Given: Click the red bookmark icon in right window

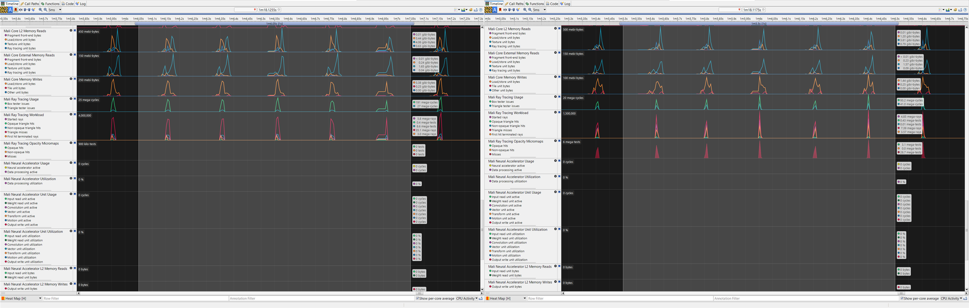Looking at the screenshot, I should tap(500, 10).
